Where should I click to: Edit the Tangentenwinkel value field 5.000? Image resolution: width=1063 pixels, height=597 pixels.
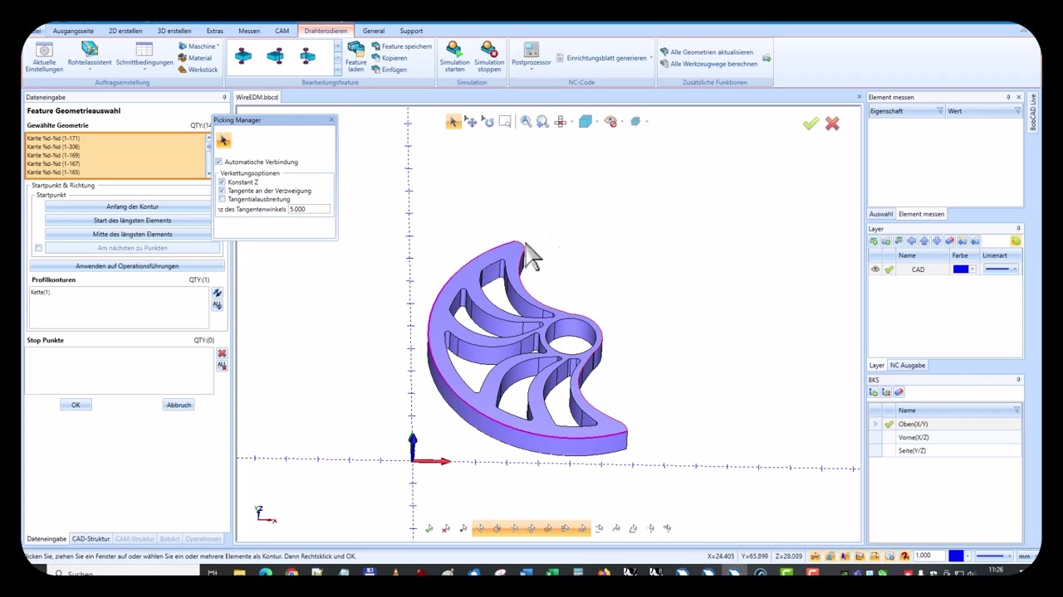pyautogui.click(x=309, y=209)
